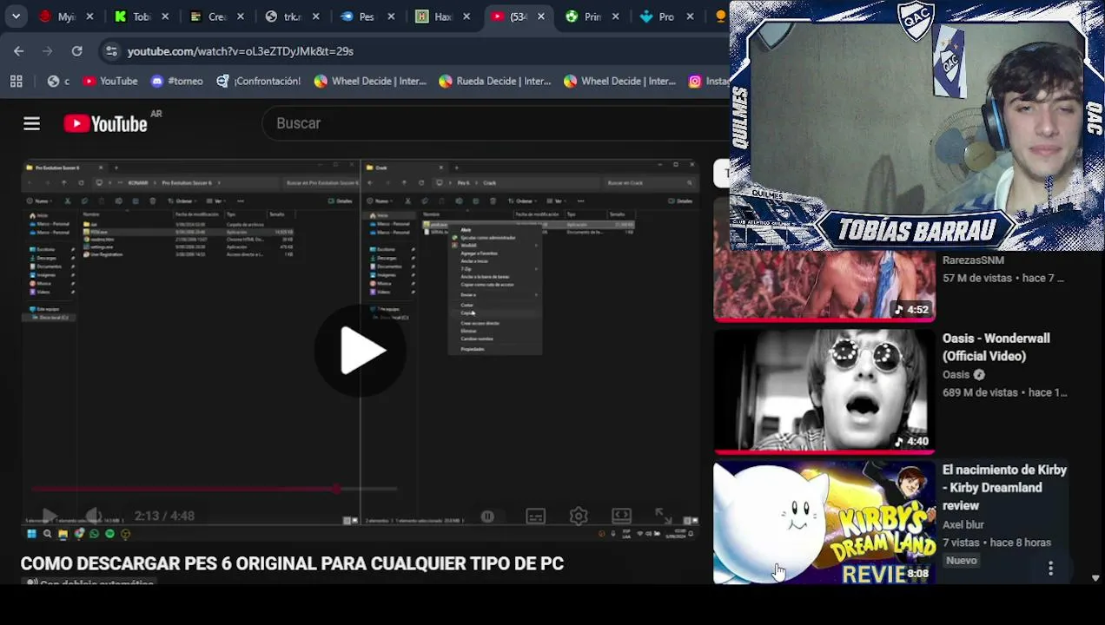Click the Buscar search field
This screenshot has width=1105, height=625.
(x=495, y=123)
